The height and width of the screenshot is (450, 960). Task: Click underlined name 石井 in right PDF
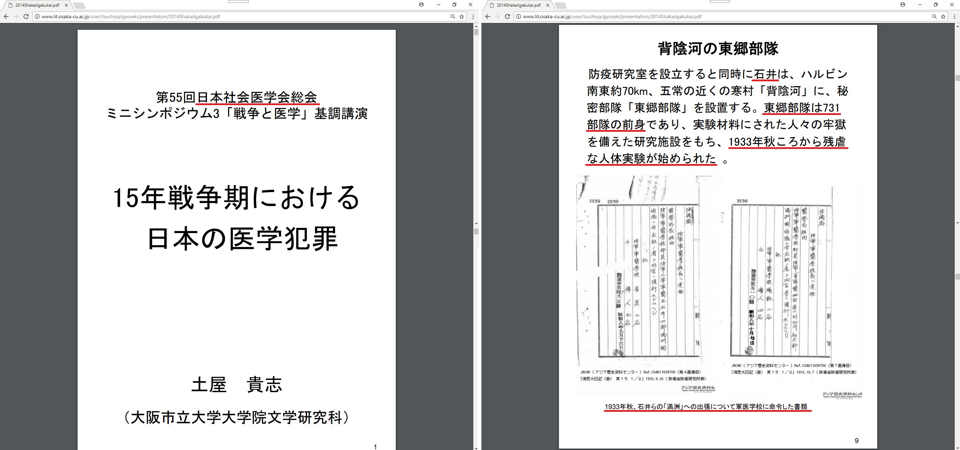pyautogui.click(x=766, y=74)
